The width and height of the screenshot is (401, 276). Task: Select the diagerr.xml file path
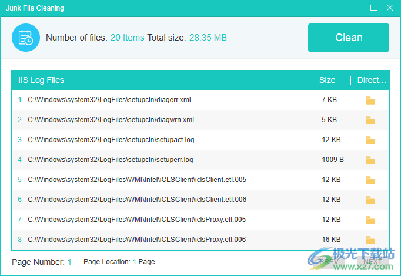point(109,100)
